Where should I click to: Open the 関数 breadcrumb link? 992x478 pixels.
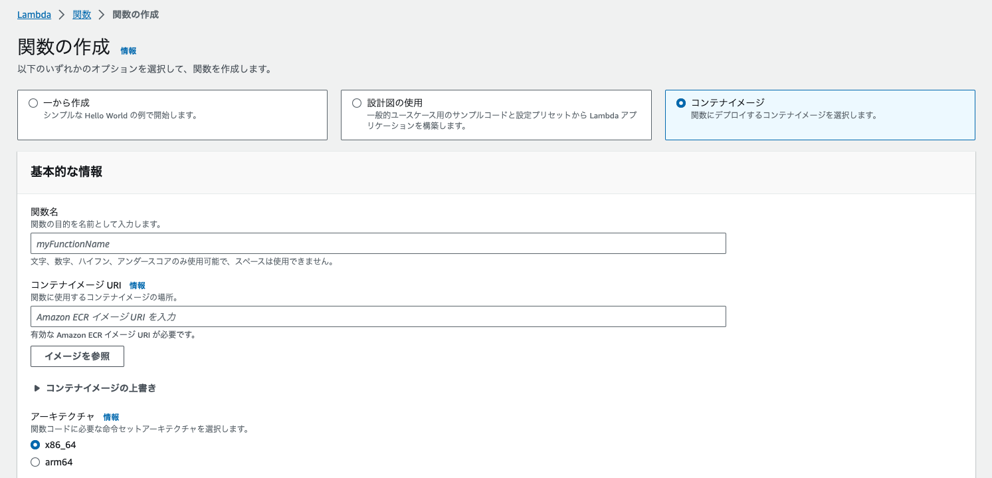point(81,14)
